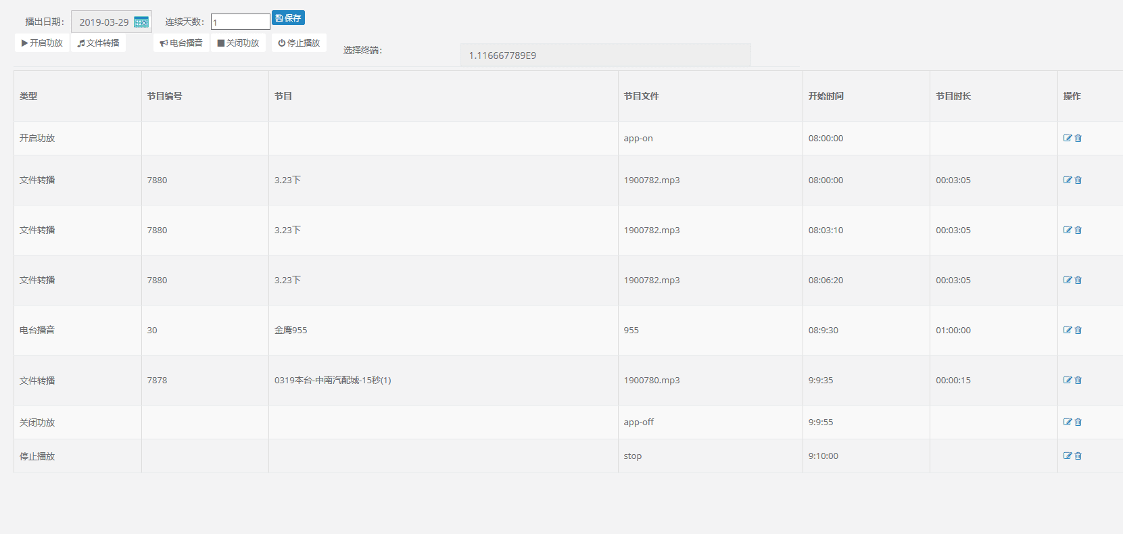Focus the 连续天数 input box
1123x534 pixels.
tap(241, 22)
